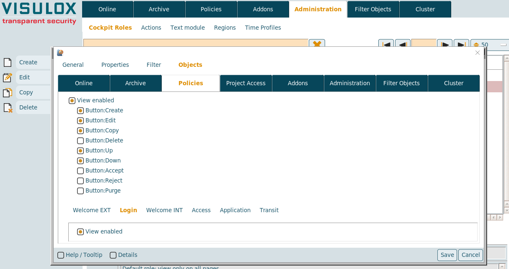Go to next page arrow icon
This screenshot has height=269, width=509.
click(444, 44)
